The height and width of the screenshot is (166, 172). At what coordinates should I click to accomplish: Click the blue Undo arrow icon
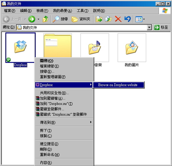point(128,19)
